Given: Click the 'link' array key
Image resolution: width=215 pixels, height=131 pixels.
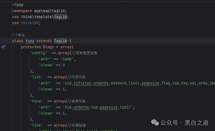Looking at the screenshot, I should point(36,125).
